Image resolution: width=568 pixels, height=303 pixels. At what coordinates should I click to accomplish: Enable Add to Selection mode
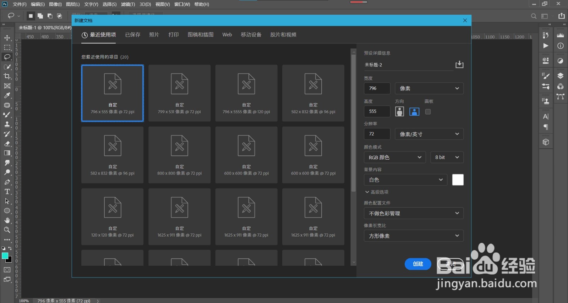click(40, 16)
